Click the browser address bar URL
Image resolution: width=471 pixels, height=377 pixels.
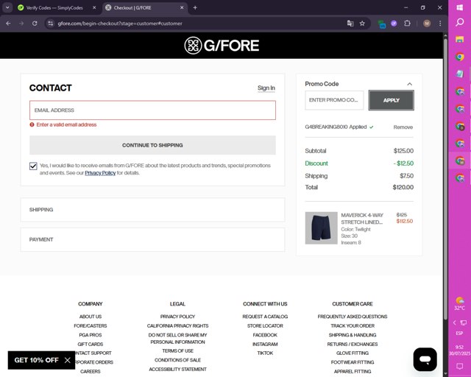(x=120, y=24)
